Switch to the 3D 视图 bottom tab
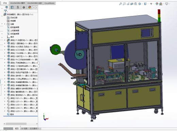Image resolution: width=177 pixels, height=131 pixels. 25,129
